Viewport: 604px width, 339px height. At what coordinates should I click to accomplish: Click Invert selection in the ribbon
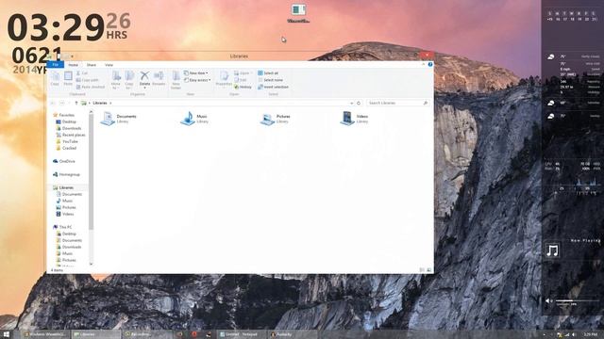coord(274,87)
